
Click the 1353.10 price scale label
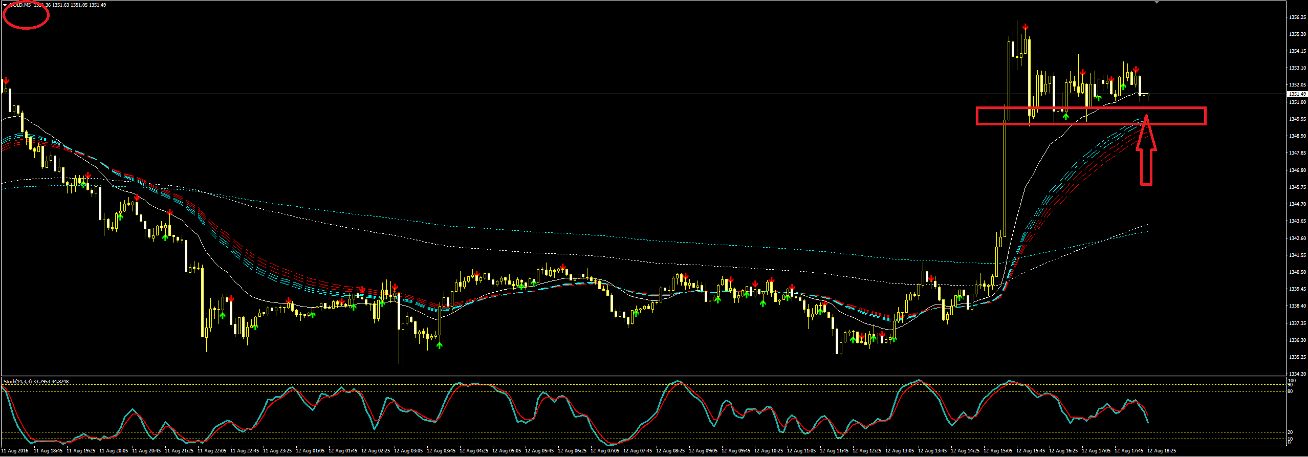(1297, 68)
